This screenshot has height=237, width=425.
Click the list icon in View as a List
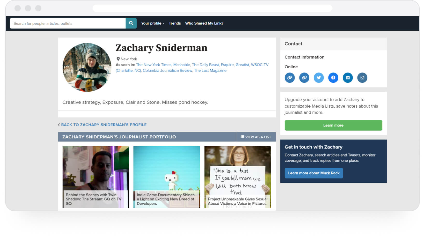pyautogui.click(x=242, y=137)
